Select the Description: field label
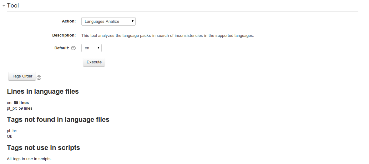 tap(64, 35)
